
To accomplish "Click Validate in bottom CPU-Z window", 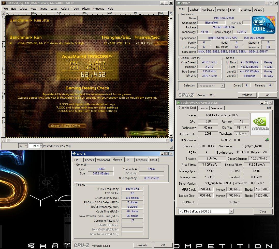I will tap(142, 245).
